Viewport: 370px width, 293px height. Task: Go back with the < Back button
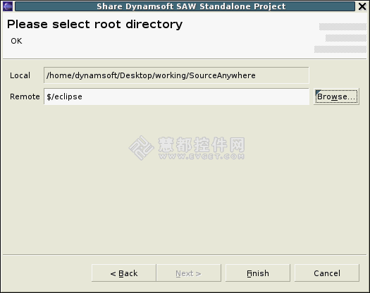coord(124,273)
